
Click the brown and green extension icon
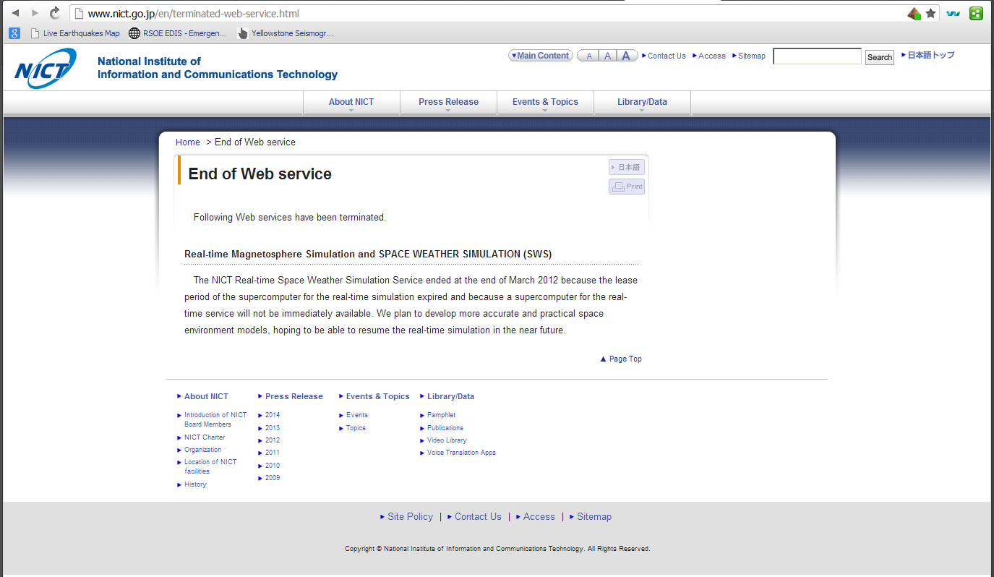[914, 13]
